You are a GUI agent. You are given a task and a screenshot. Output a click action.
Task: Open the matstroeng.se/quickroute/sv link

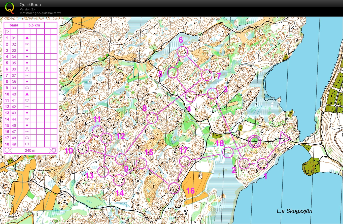[x=40, y=13]
